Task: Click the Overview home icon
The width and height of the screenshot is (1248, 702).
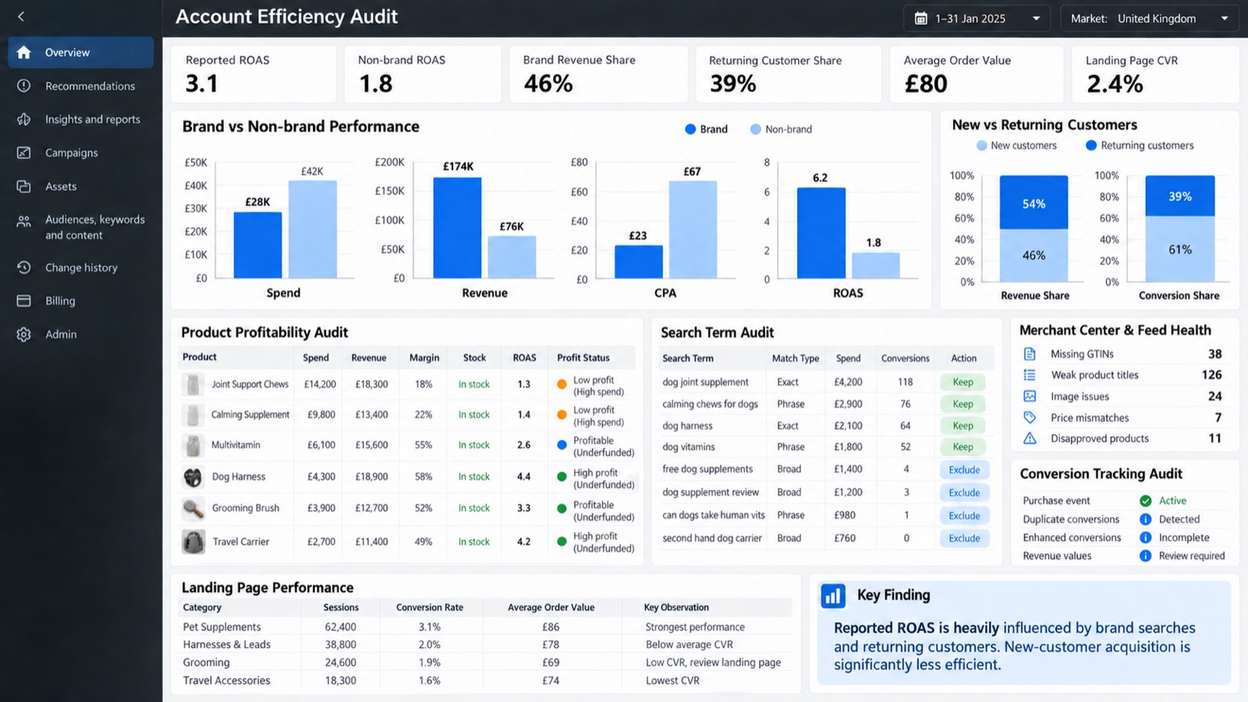Action: tap(24, 52)
